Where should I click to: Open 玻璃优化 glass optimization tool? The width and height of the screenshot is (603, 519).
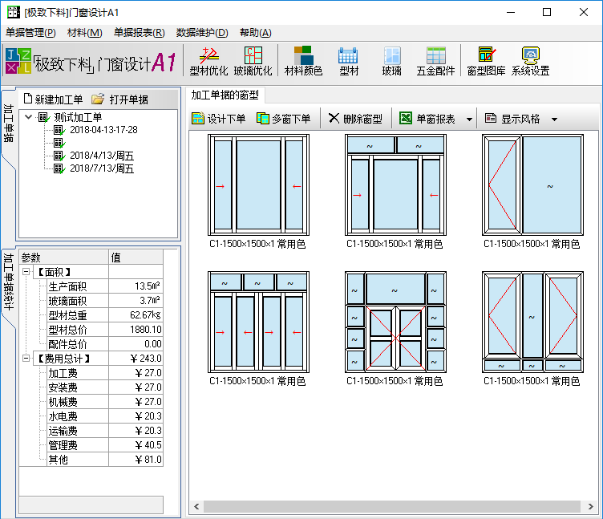[253, 62]
